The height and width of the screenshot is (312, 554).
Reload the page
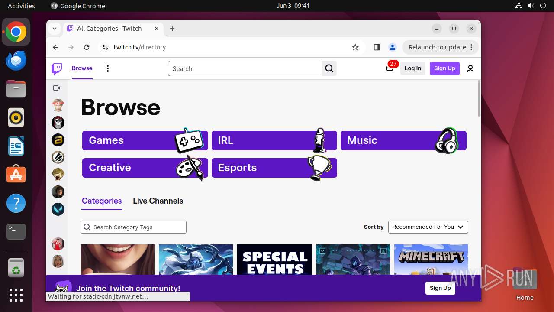click(87, 47)
